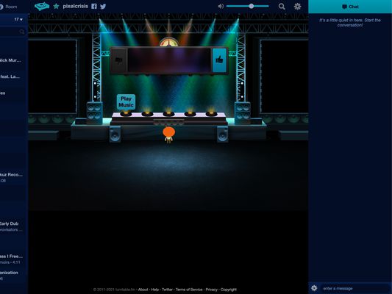
Task: Open the Twitter footer link
Action: point(167,290)
